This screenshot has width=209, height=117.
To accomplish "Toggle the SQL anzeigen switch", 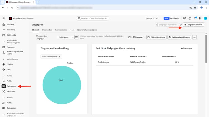I will point(130,37).
